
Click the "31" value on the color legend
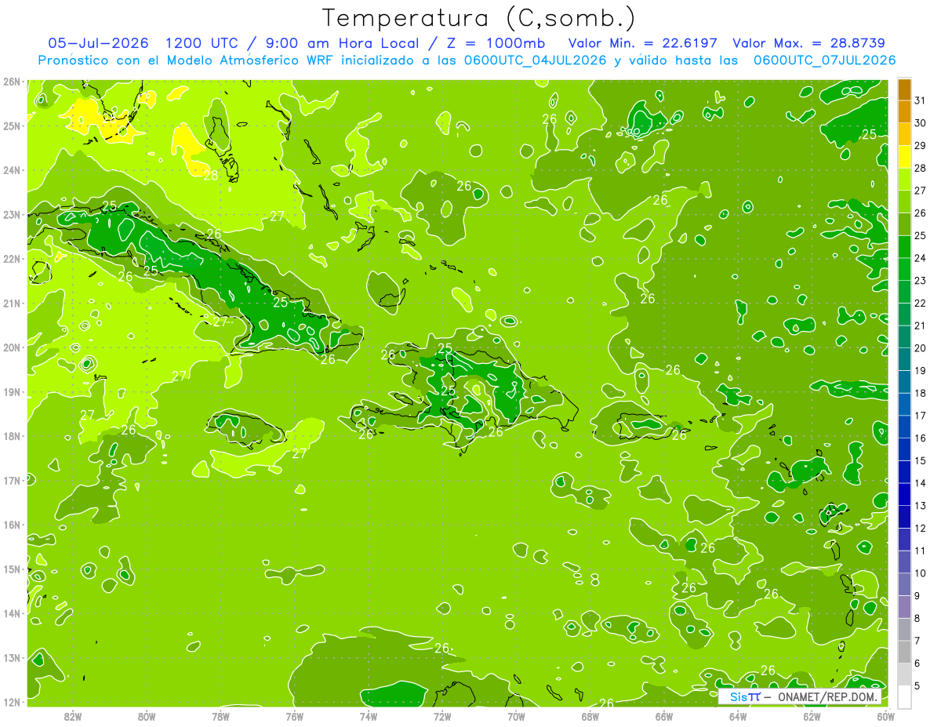click(921, 100)
